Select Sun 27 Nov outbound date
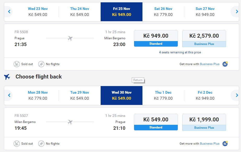The height and width of the screenshot is (152, 241). 205,12
